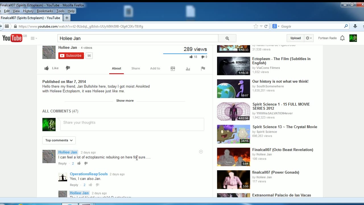Thumbs down OperationsReapSouls' reply

click(97, 185)
